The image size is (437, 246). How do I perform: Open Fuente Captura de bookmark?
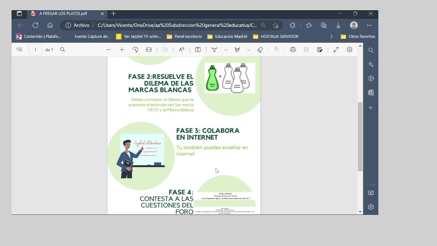click(x=89, y=37)
